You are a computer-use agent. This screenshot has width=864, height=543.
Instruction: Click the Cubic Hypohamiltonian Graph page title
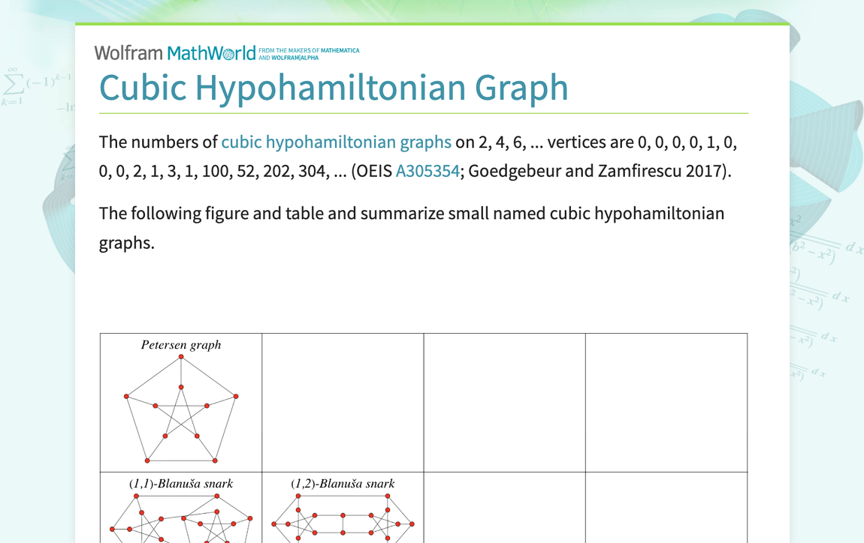(x=334, y=88)
